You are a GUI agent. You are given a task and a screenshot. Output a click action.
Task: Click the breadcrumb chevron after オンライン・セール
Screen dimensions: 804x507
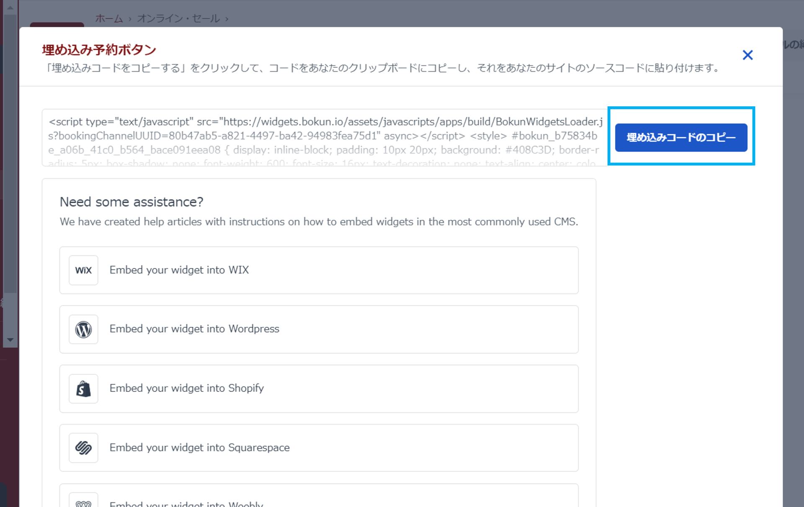tap(227, 19)
